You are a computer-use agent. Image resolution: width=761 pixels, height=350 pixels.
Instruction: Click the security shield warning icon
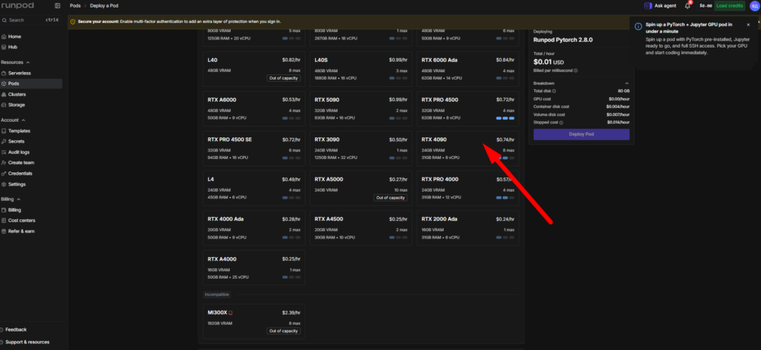click(x=74, y=22)
